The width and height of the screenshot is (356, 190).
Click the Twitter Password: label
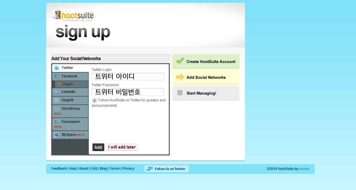pos(105,85)
